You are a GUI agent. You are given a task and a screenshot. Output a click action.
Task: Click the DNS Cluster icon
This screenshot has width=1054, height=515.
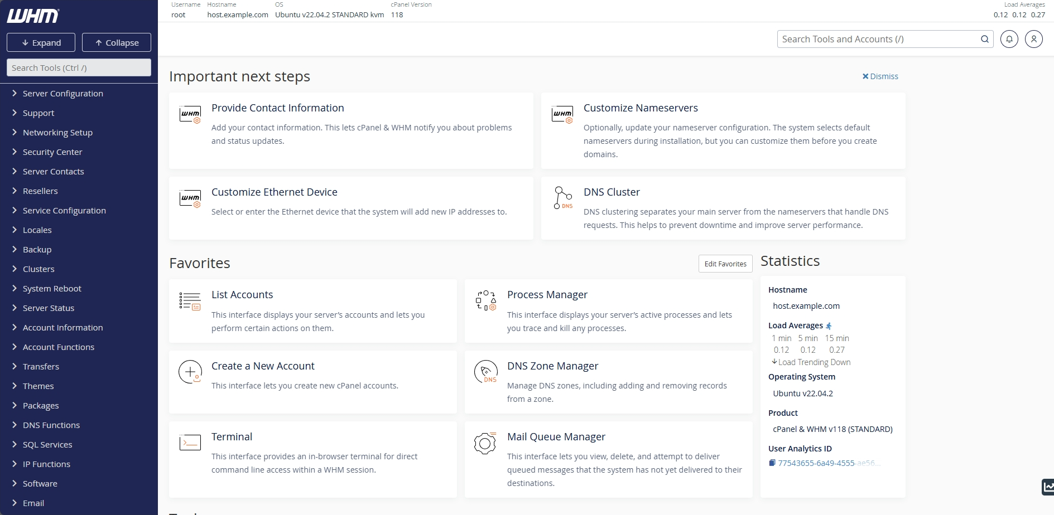pyautogui.click(x=562, y=198)
